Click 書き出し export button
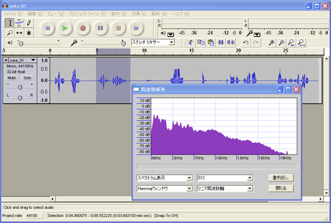This screenshot has width=331, height=223. pos(281,178)
